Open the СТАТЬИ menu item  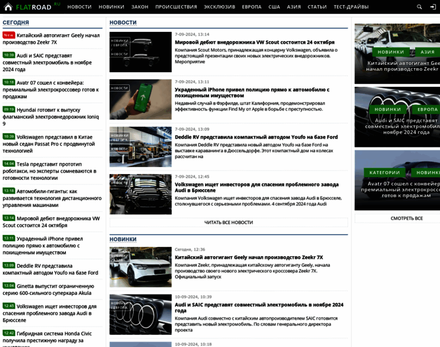(317, 7)
